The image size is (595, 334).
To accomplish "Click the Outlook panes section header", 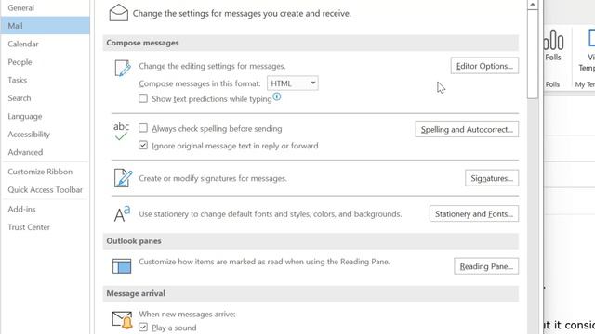I will (311, 241).
